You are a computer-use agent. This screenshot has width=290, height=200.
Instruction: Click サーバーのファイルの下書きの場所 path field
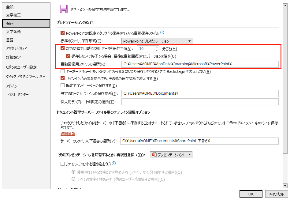199,141
